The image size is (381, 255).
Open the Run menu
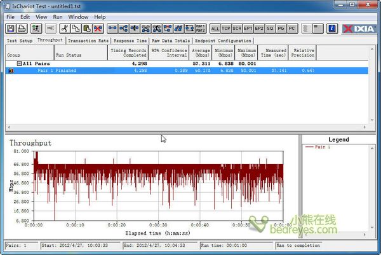58,17
